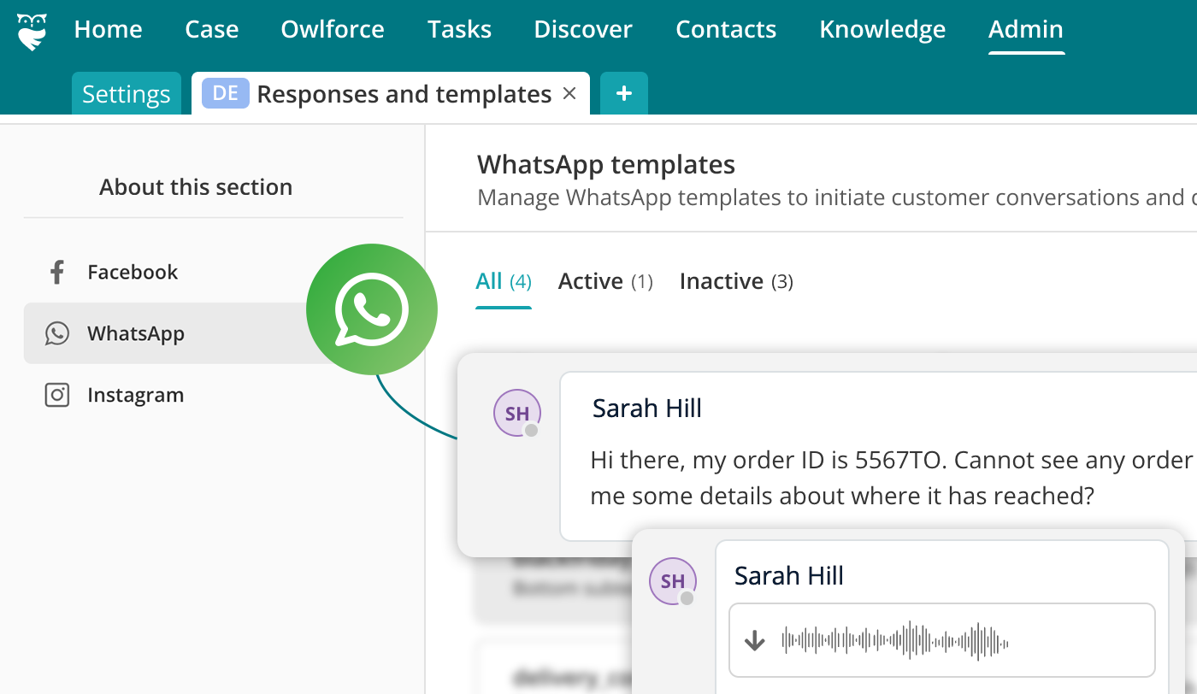Click the blue DE badge on the tab
Screen dimensions: 1197x694
coord(225,93)
